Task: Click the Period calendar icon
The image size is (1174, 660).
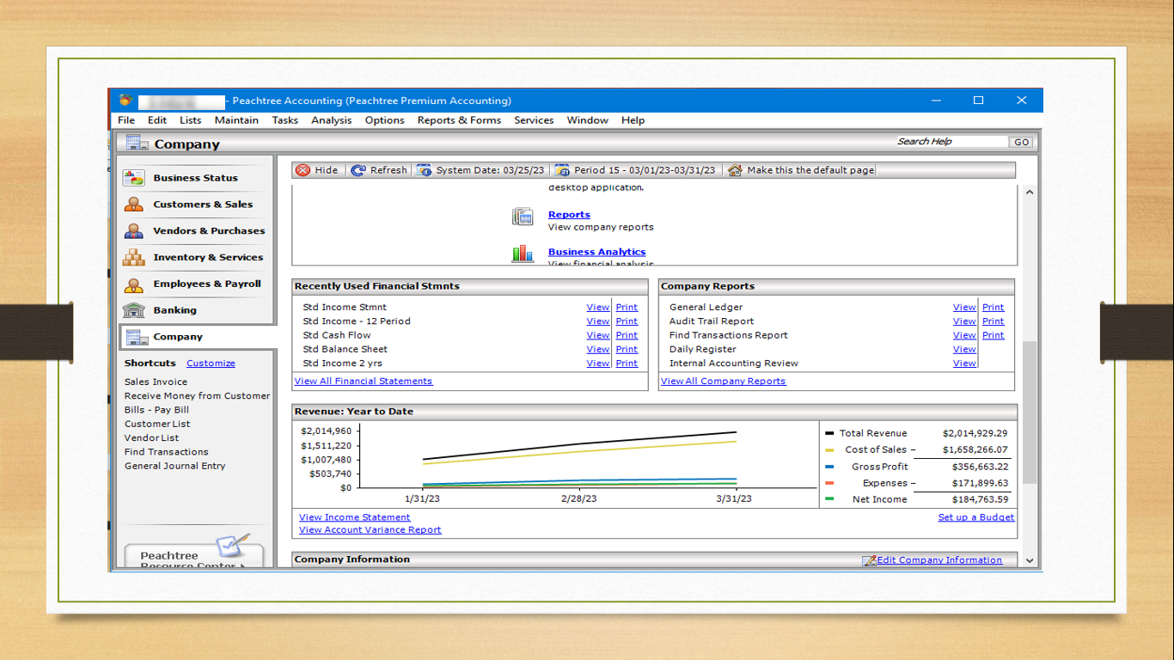Action: [x=562, y=170]
